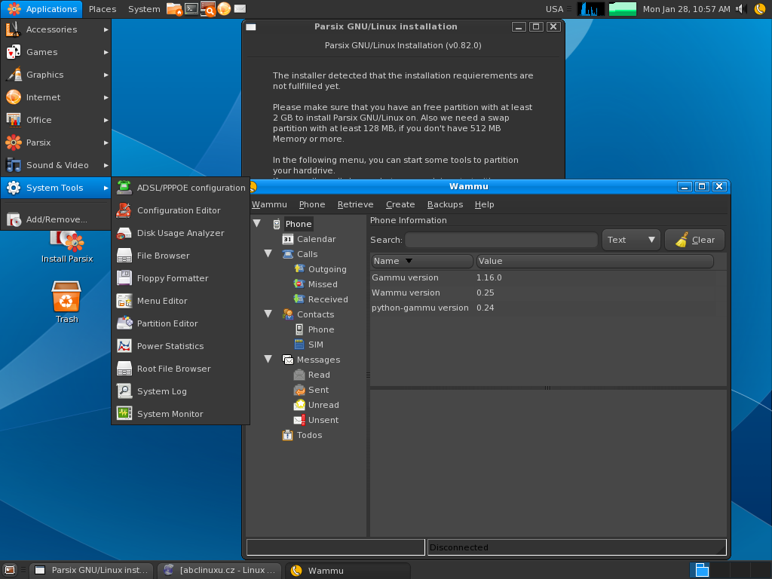Screen dimensions: 772x579
Task: Launch Root File Browser
Action: click(181, 369)
